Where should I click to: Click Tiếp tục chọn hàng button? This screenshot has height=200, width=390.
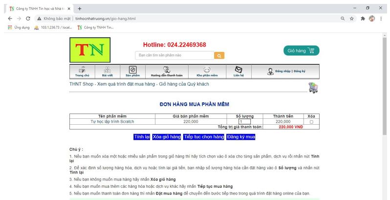(204, 137)
